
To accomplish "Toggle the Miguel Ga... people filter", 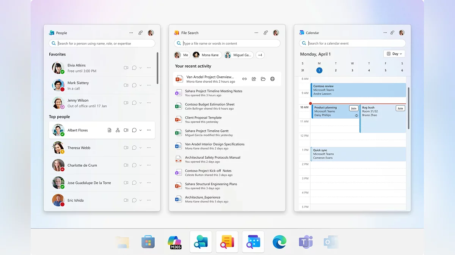I will tap(238, 55).
